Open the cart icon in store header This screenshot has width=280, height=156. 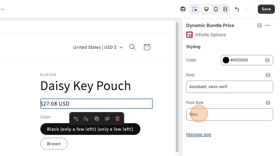pyautogui.click(x=147, y=47)
